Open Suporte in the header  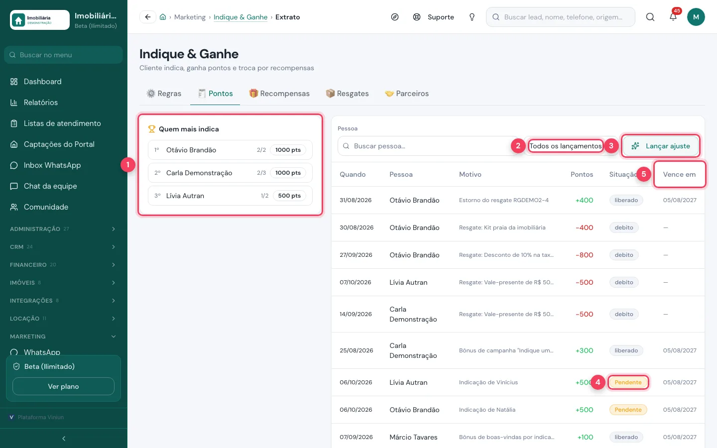434,17
